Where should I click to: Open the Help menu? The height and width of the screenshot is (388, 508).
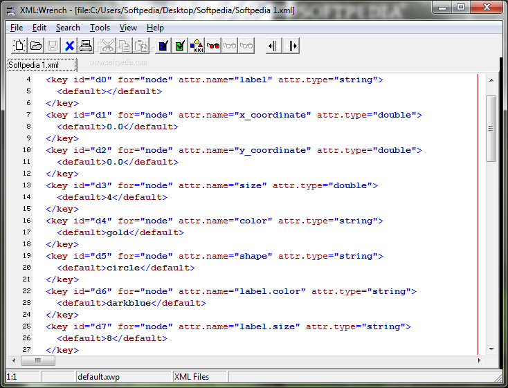155,28
